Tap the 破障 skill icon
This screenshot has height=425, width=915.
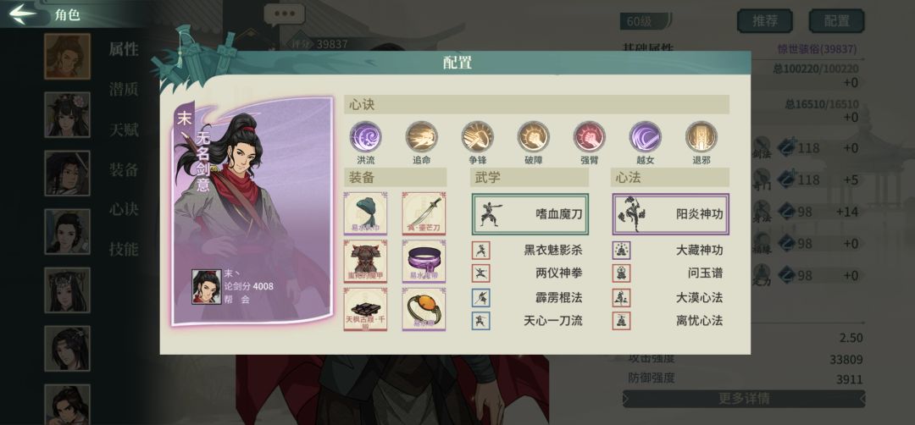(534, 137)
